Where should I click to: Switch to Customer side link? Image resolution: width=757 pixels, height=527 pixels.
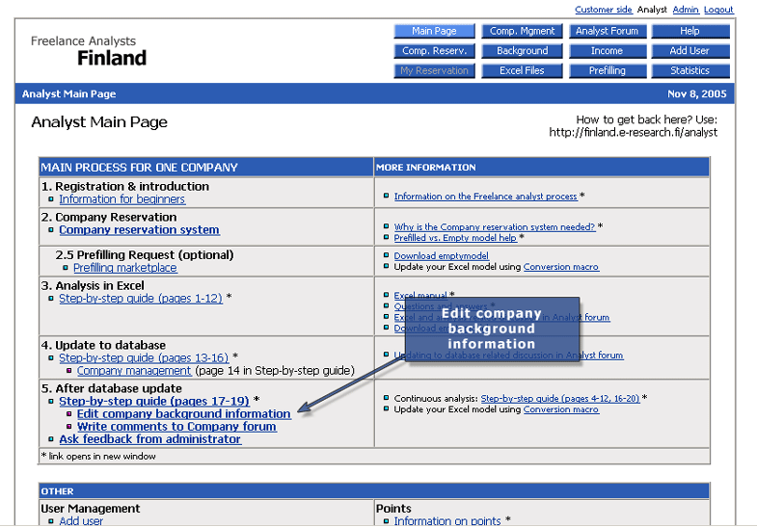click(604, 10)
